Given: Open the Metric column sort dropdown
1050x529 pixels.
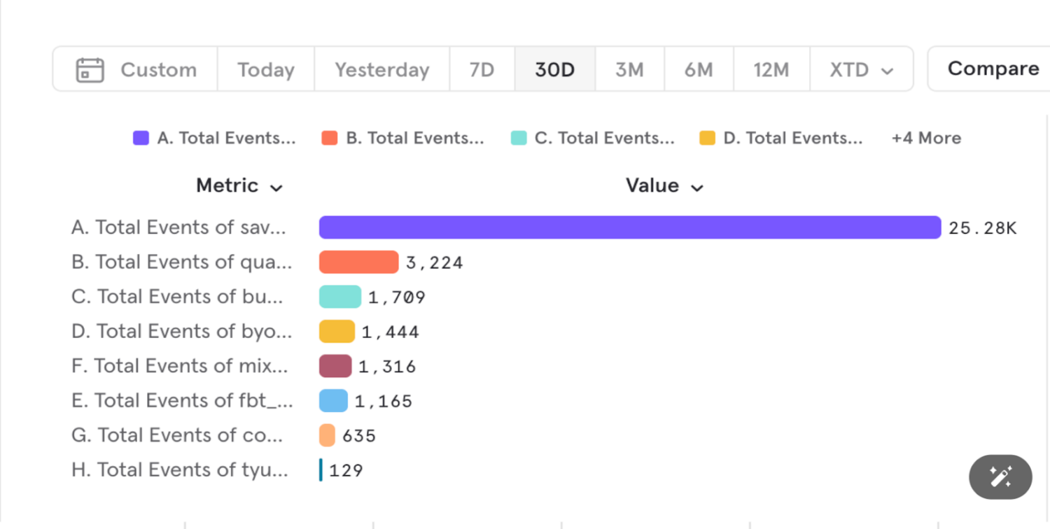Looking at the screenshot, I should [240, 185].
